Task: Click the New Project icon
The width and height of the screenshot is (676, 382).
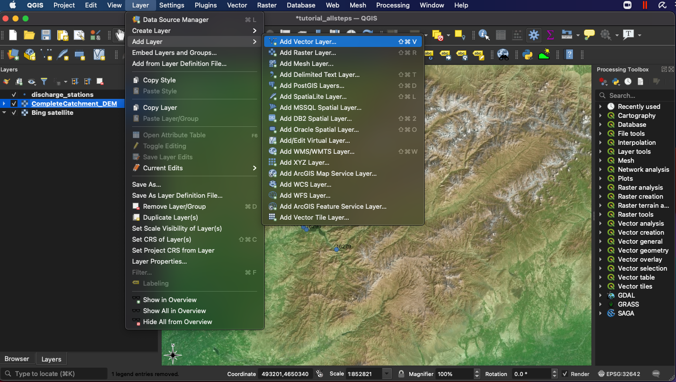Action: (x=13, y=35)
